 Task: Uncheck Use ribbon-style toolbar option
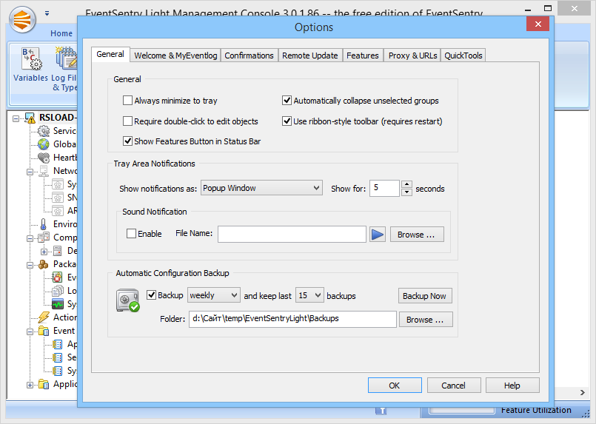point(287,121)
